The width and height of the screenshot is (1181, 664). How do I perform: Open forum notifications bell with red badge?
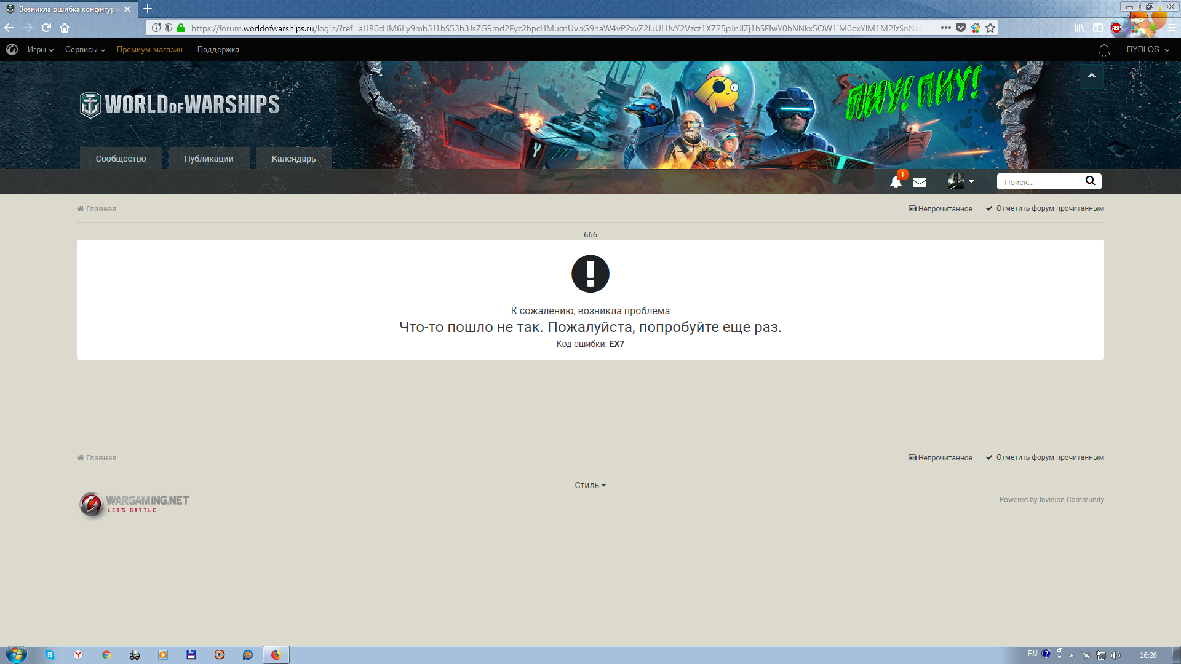pyautogui.click(x=896, y=181)
